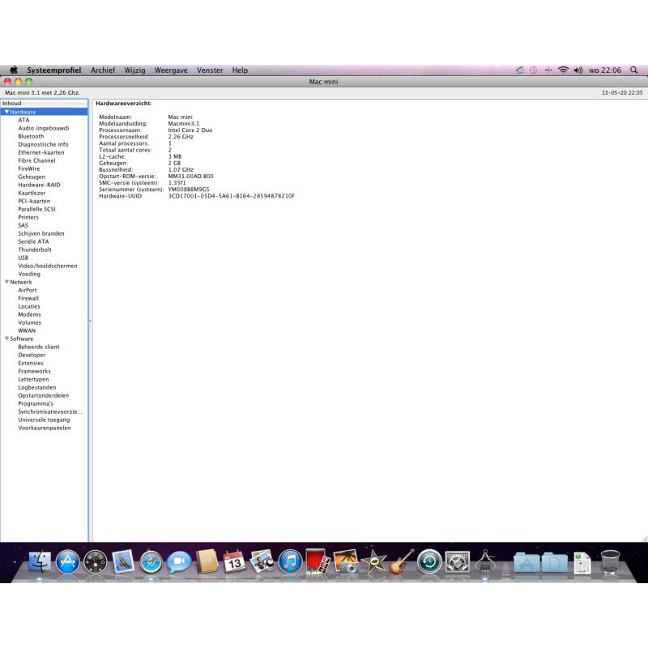This screenshot has width=648, height=648.
Task: Open System Preferences gear icon
Action: point(457,561)
